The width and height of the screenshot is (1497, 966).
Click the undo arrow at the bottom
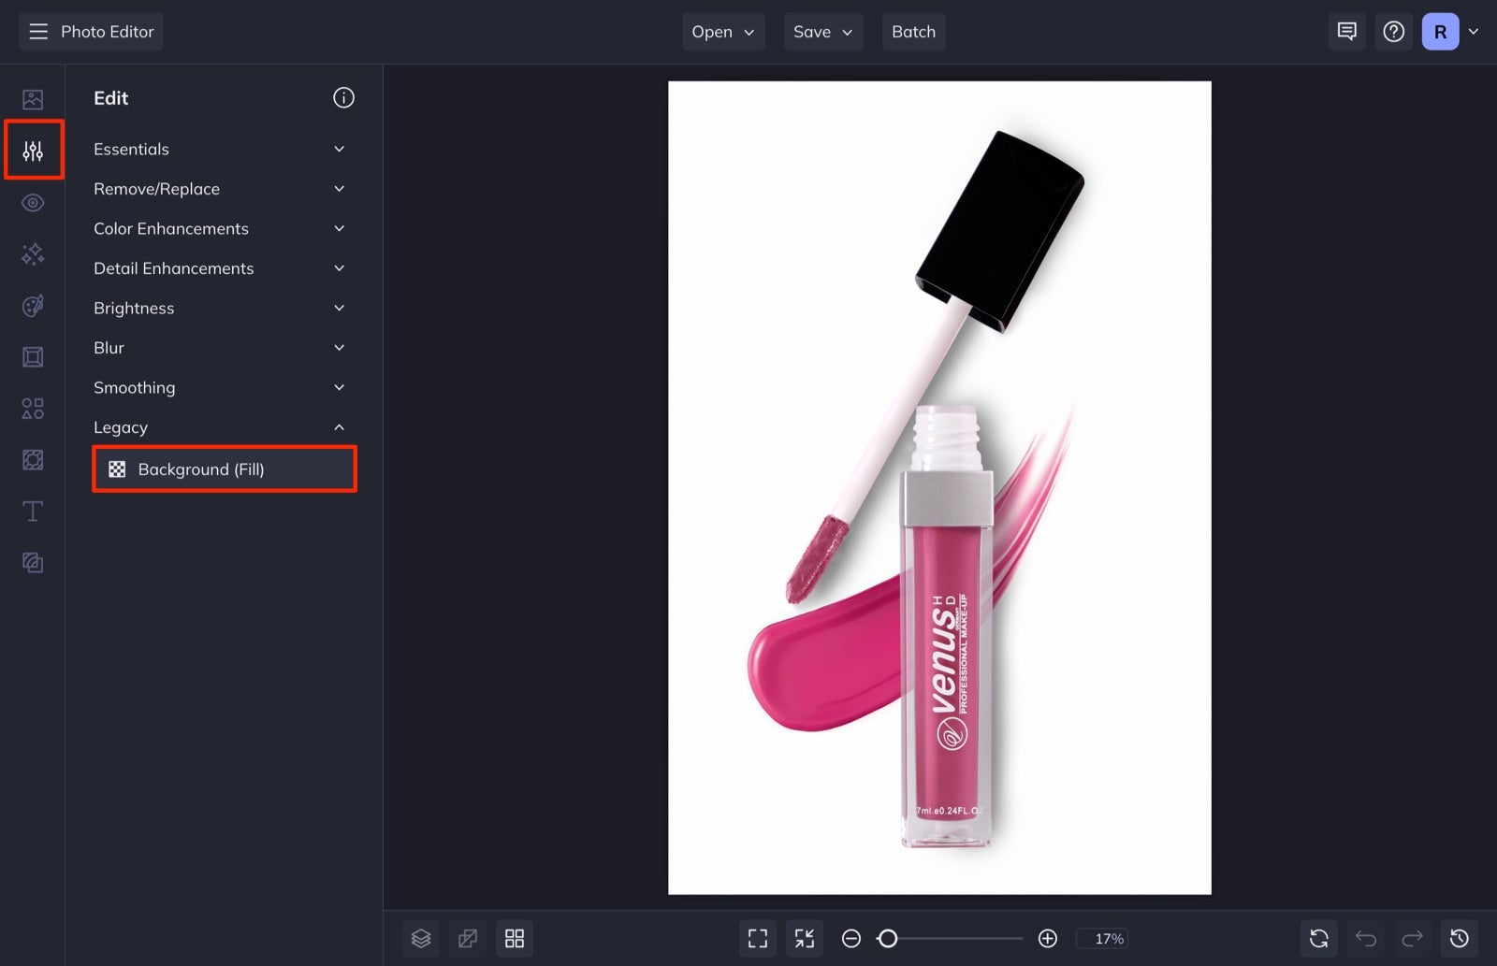pyautogui.click(x=1365, y=938)
